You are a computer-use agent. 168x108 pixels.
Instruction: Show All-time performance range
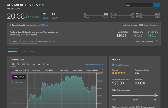(x=48, y=64)
